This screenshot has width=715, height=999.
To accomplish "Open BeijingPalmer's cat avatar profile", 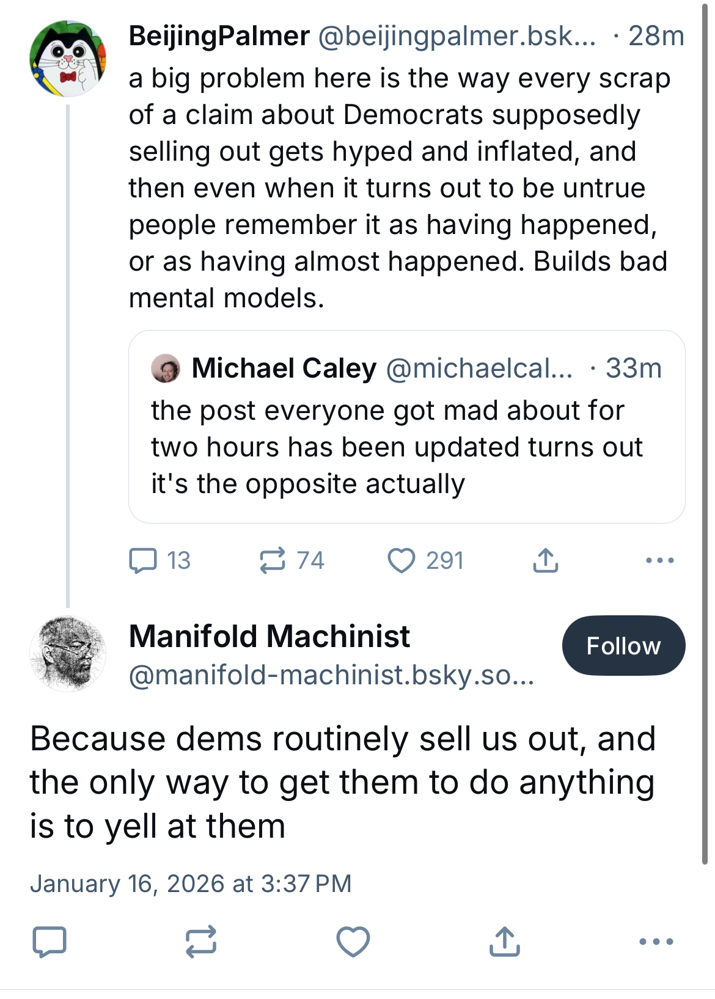I will pos(68,59).
